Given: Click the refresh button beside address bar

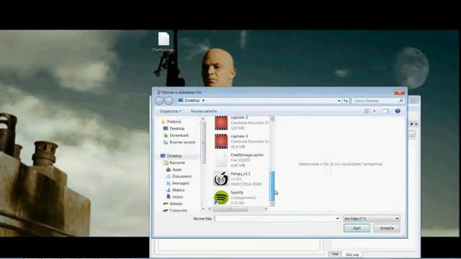Looking at the screenshot, I should pyautogui.click(x=346, y=101).
